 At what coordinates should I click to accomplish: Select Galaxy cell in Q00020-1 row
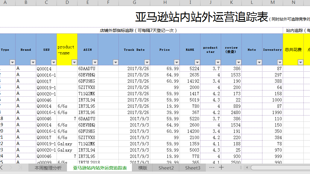67,150
